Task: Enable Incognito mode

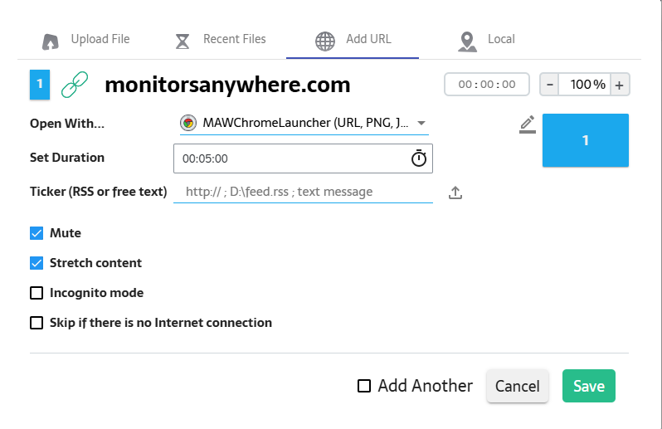Action: 37,293
